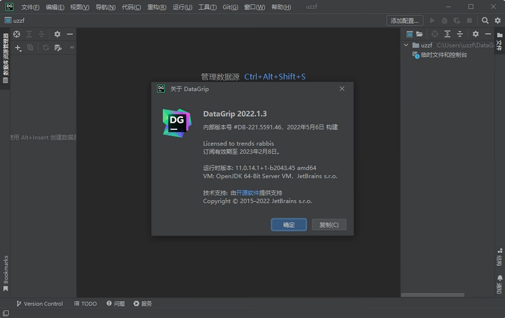
Task: Open the 工具(T) menu
Action: [x=207, y=7]
